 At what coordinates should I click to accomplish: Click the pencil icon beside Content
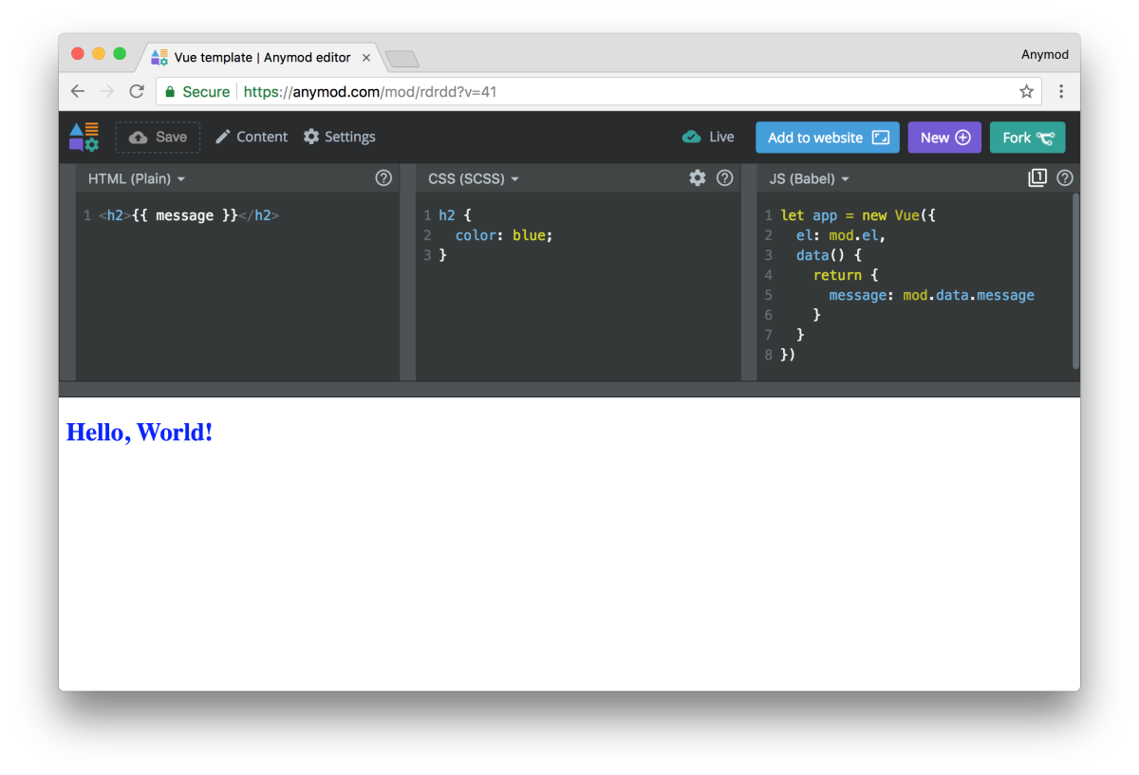pos(223,137)
